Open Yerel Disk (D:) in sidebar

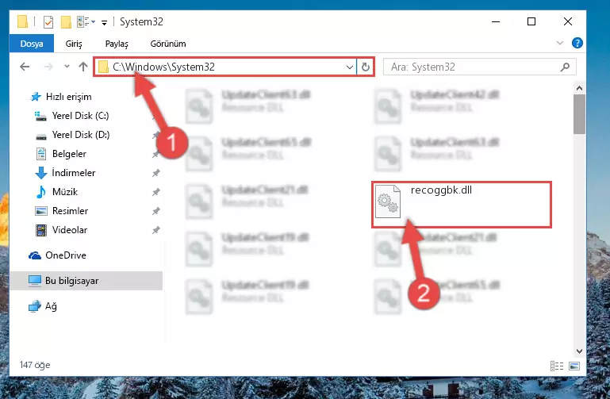pyautogui.click(x=73, y=135)
